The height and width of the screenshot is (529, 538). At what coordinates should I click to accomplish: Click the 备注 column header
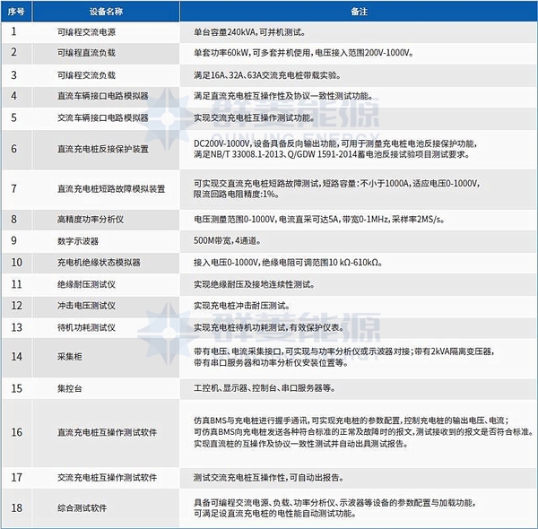pyautogui.click(x=359, y=12)
